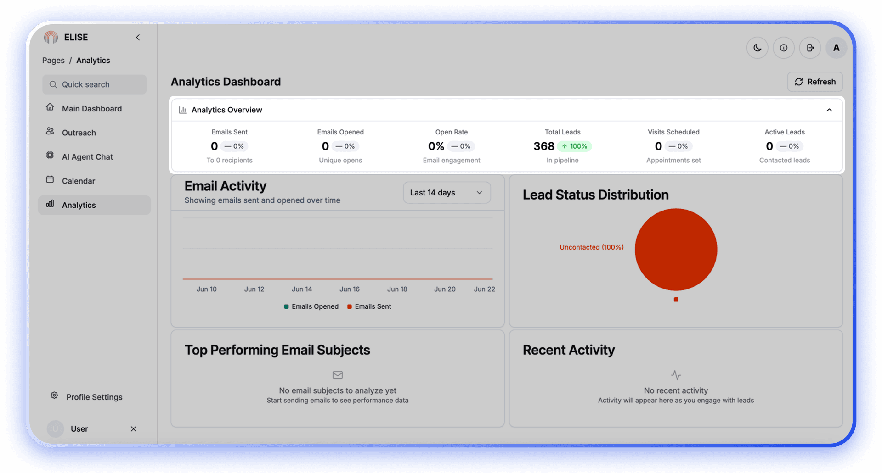
Task: Open the user avatar 'A' menu
Action: [836, 48]
